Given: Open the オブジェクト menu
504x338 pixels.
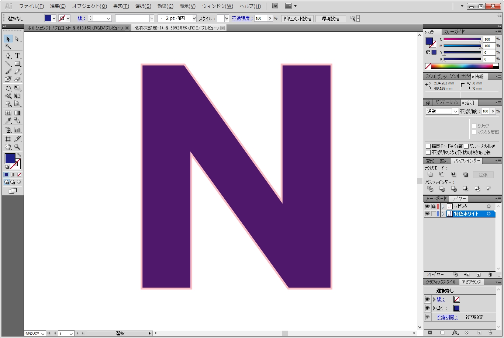Looking at the screenshot, I should [x=89, y=6].
